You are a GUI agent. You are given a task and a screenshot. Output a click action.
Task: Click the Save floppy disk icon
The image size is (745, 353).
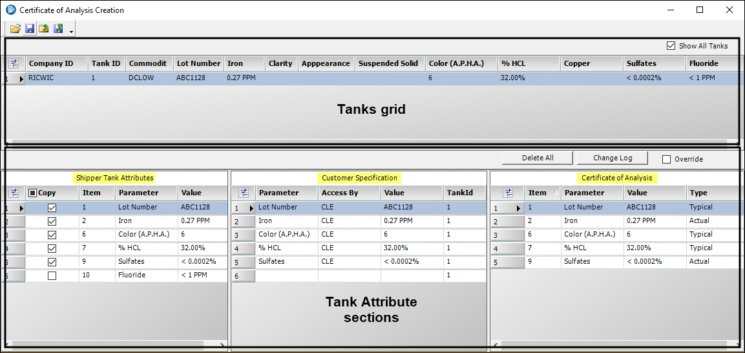[30, 29]
